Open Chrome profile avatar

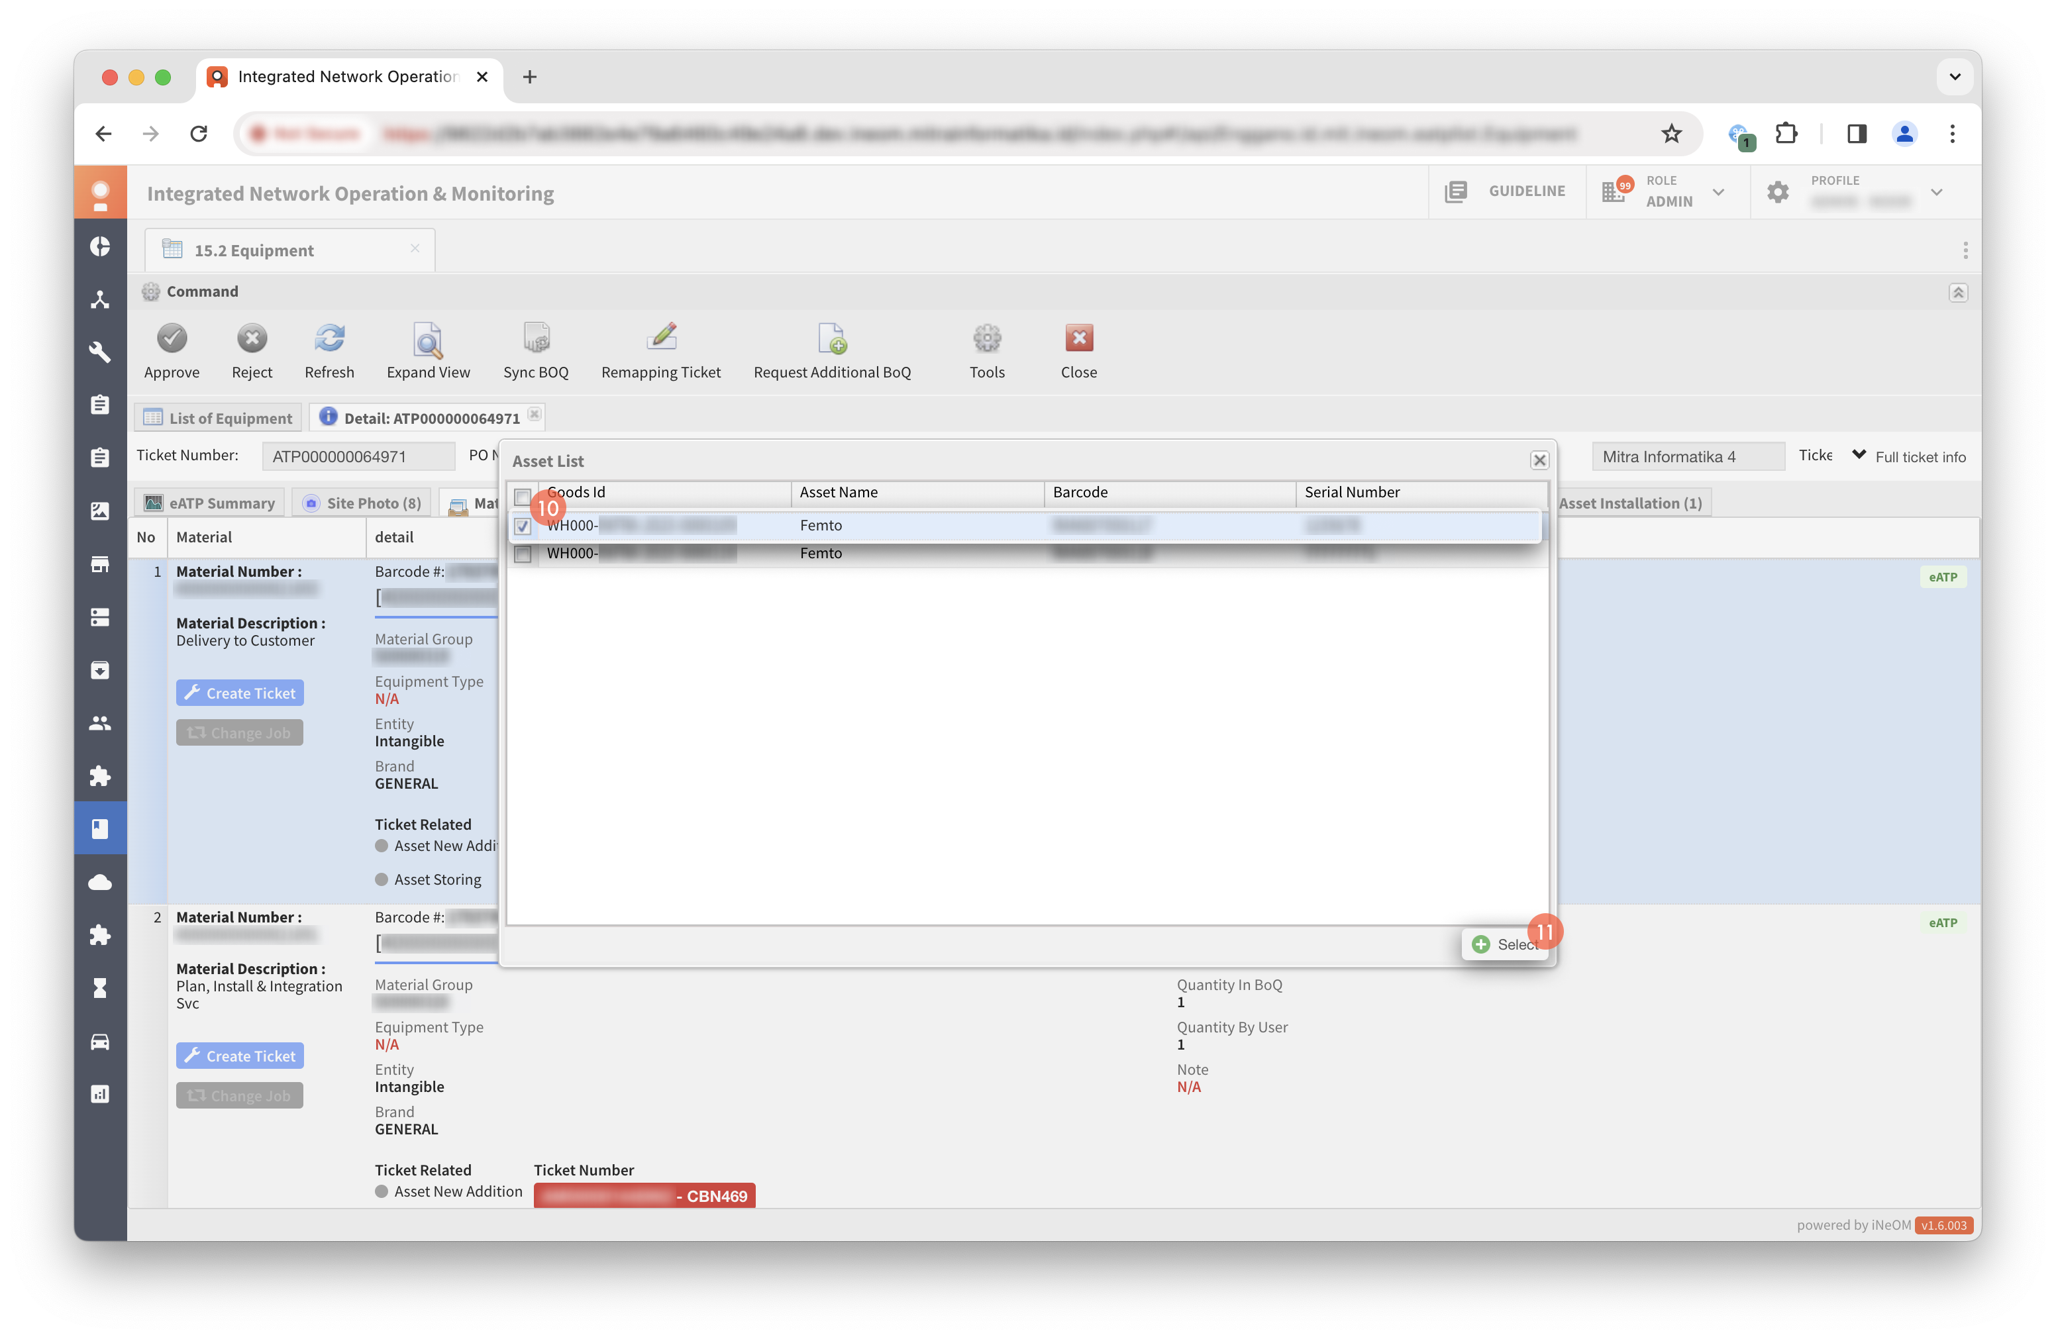click(1905, 134)
